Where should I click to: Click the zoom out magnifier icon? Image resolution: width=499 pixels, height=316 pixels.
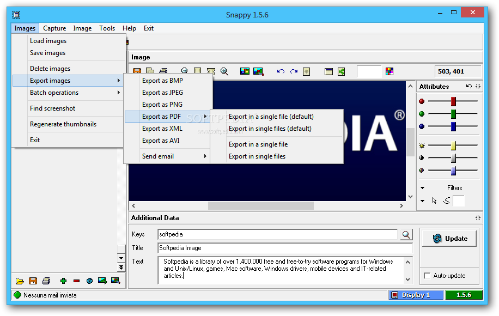coord(184,71)
